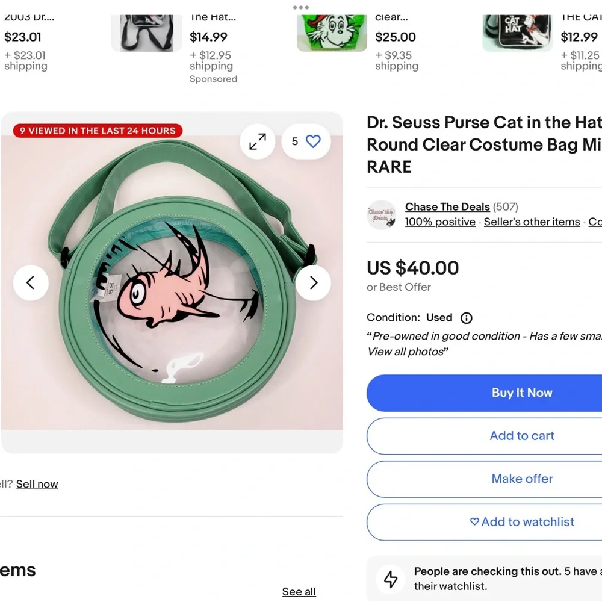Image resolution: width=602 pixels, height=602 pixels.
Task: Open Chase The Deals seller page
Action: [x=447, y=207]
